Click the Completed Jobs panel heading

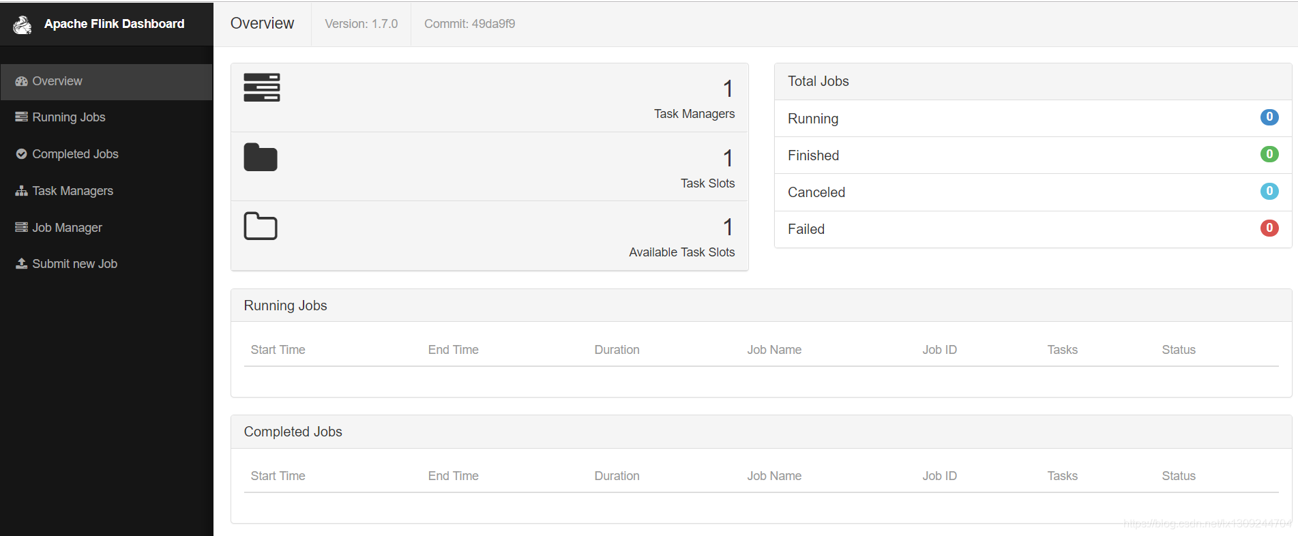click(x=293, y=432)
